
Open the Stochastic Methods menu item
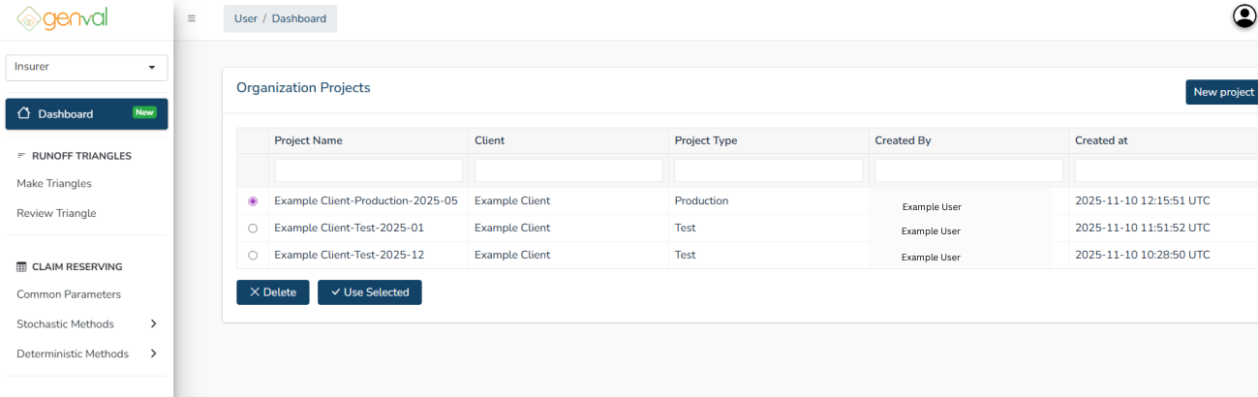[65, 324]
